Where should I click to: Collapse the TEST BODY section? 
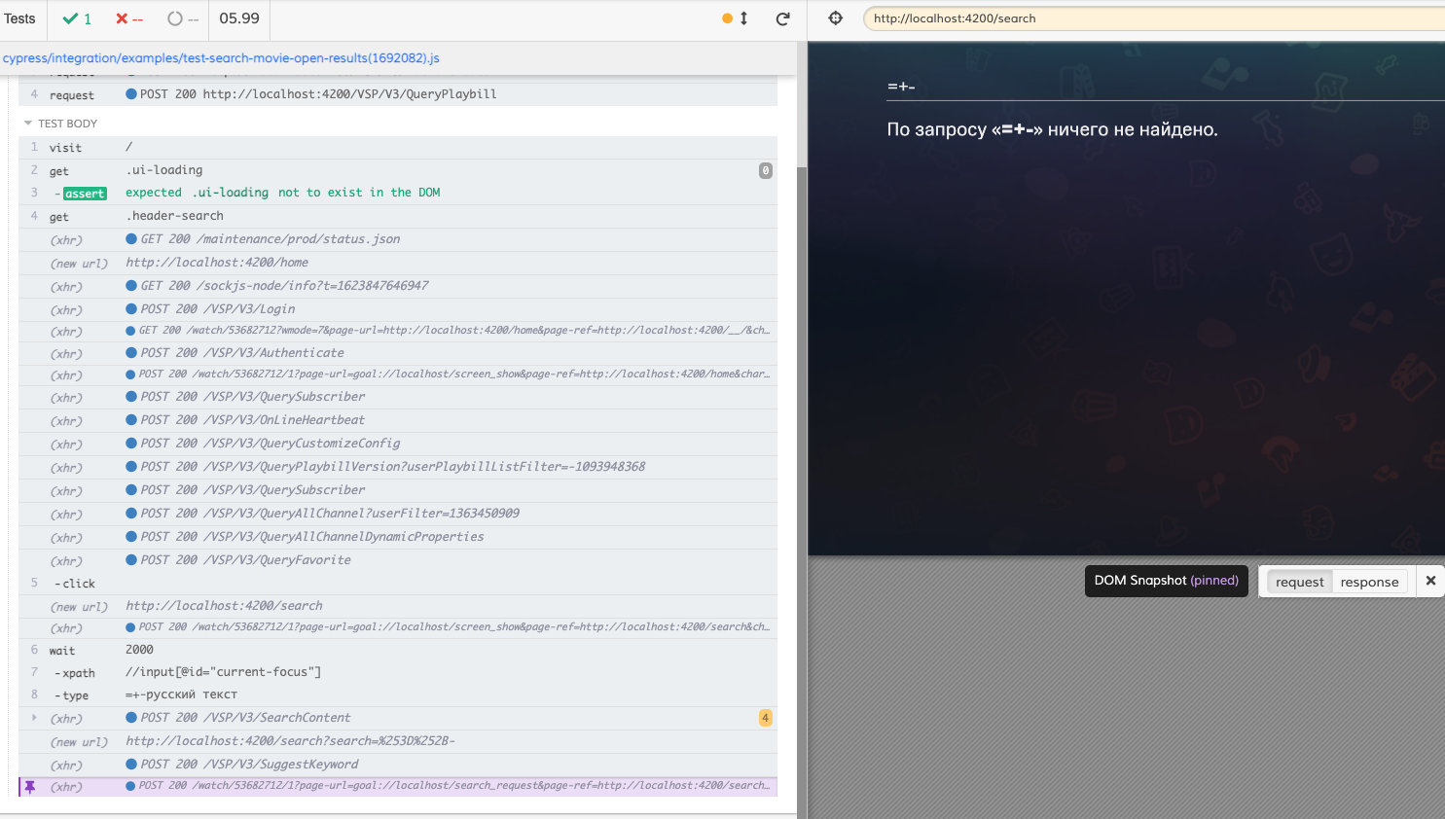point(27,124)
